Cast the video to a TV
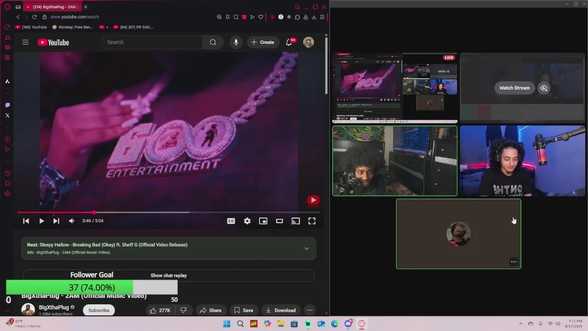588x331 pixels. tap(296, 221)
